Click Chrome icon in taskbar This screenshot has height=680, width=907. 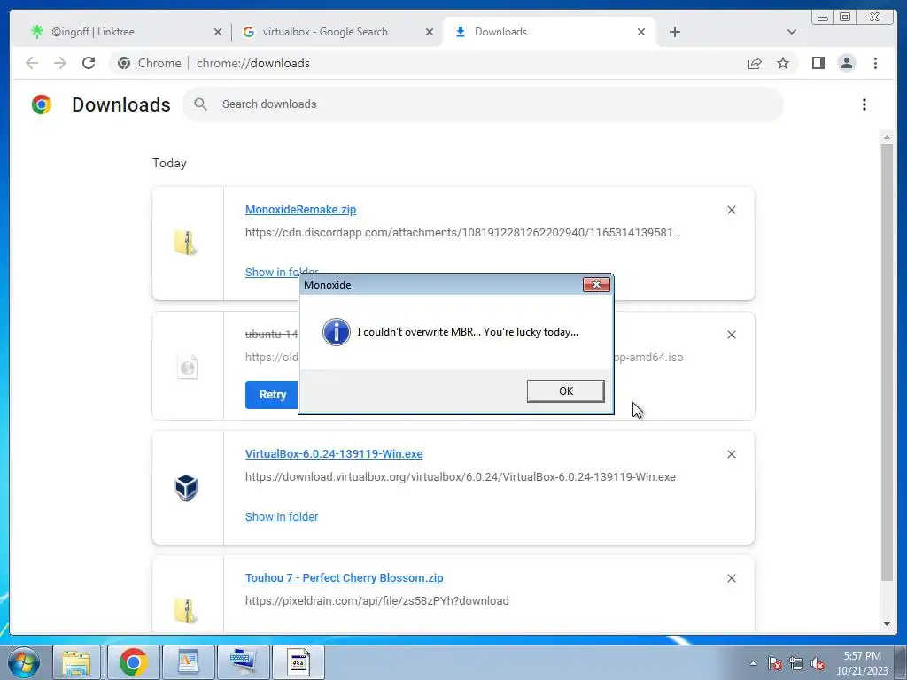click(133, 662)
